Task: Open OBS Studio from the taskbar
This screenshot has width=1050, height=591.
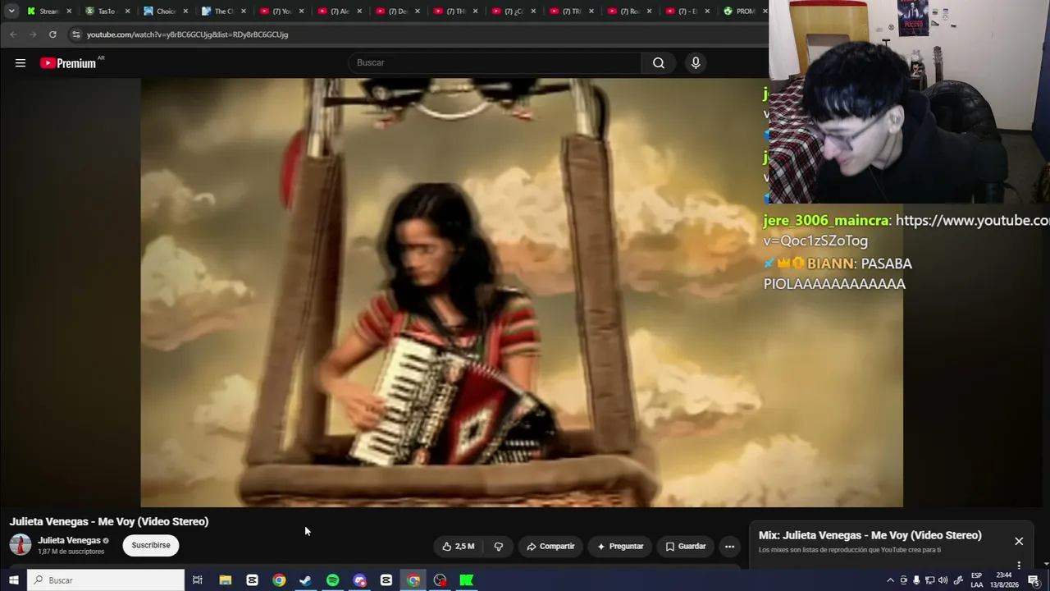Action: pos(441,580)
